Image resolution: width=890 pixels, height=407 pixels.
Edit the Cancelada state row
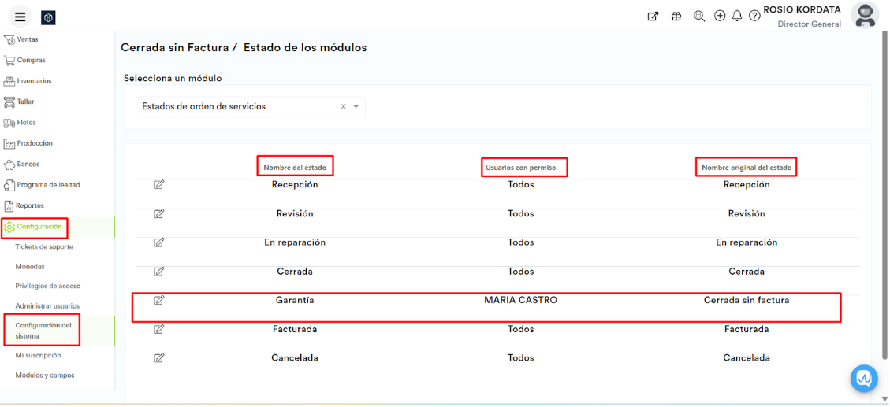click(x=158, y=357)
